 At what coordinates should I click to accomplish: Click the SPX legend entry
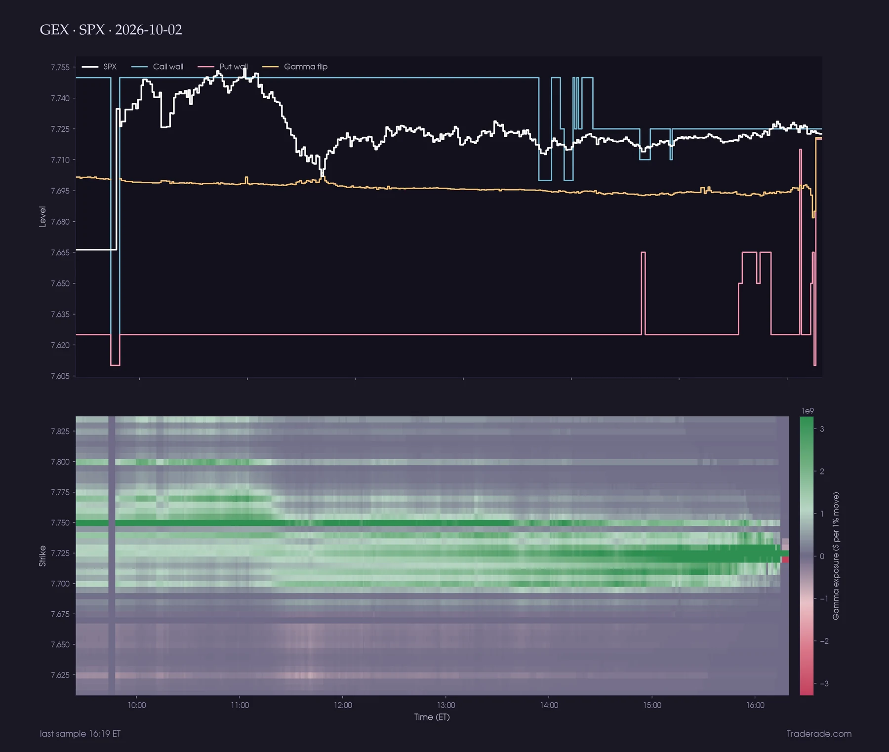[x=99, y=67]
